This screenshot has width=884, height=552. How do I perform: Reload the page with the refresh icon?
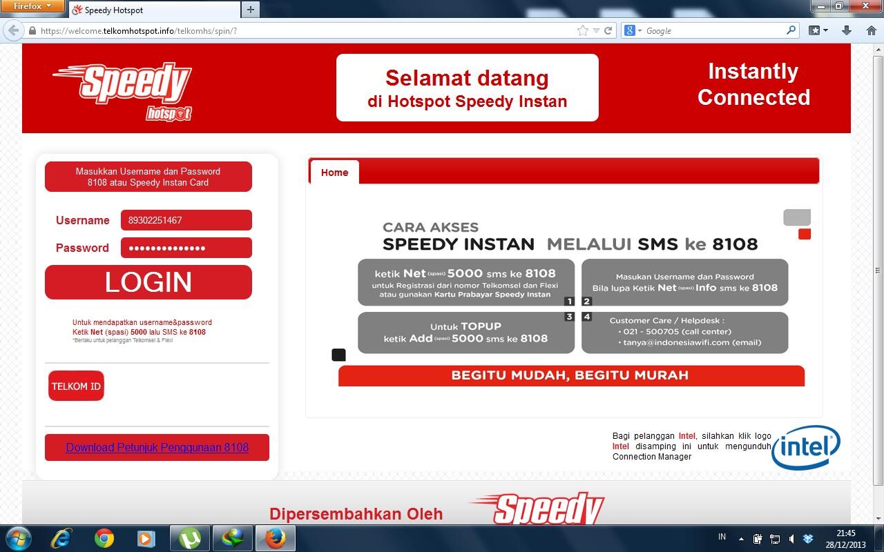click(608, 30)
